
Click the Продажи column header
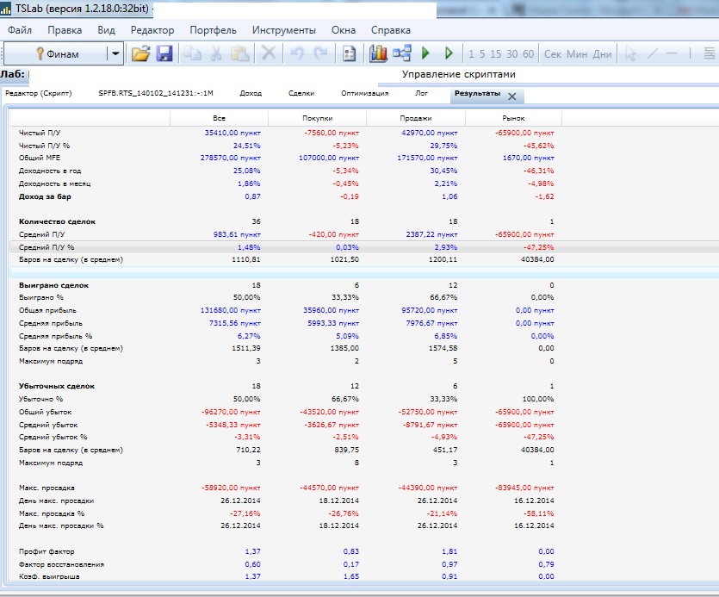tap(416, 118)
